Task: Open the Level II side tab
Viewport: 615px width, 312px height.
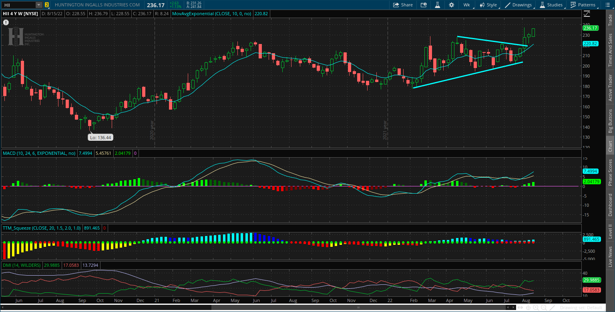Action: pos(610,232)
